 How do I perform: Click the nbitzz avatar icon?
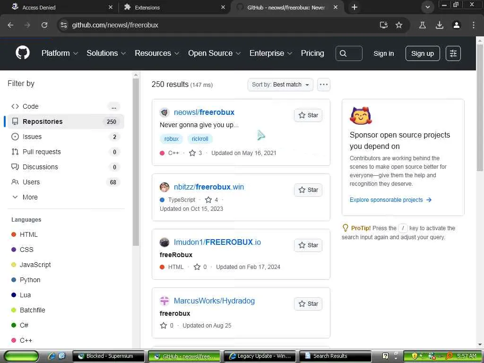click(164, 187)
